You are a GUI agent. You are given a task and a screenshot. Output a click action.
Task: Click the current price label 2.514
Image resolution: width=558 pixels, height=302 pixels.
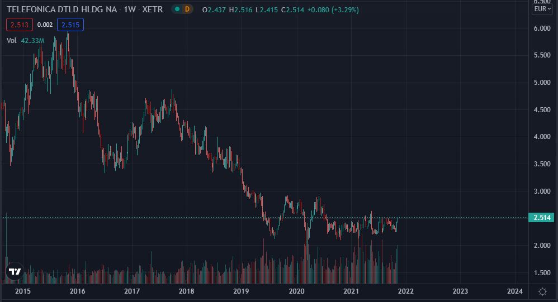pyautogui.click(x=541, y=218)
